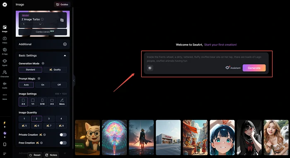Open the cat with glasses thumbnail
Screen dimensions: 290x158
point(87,137)
